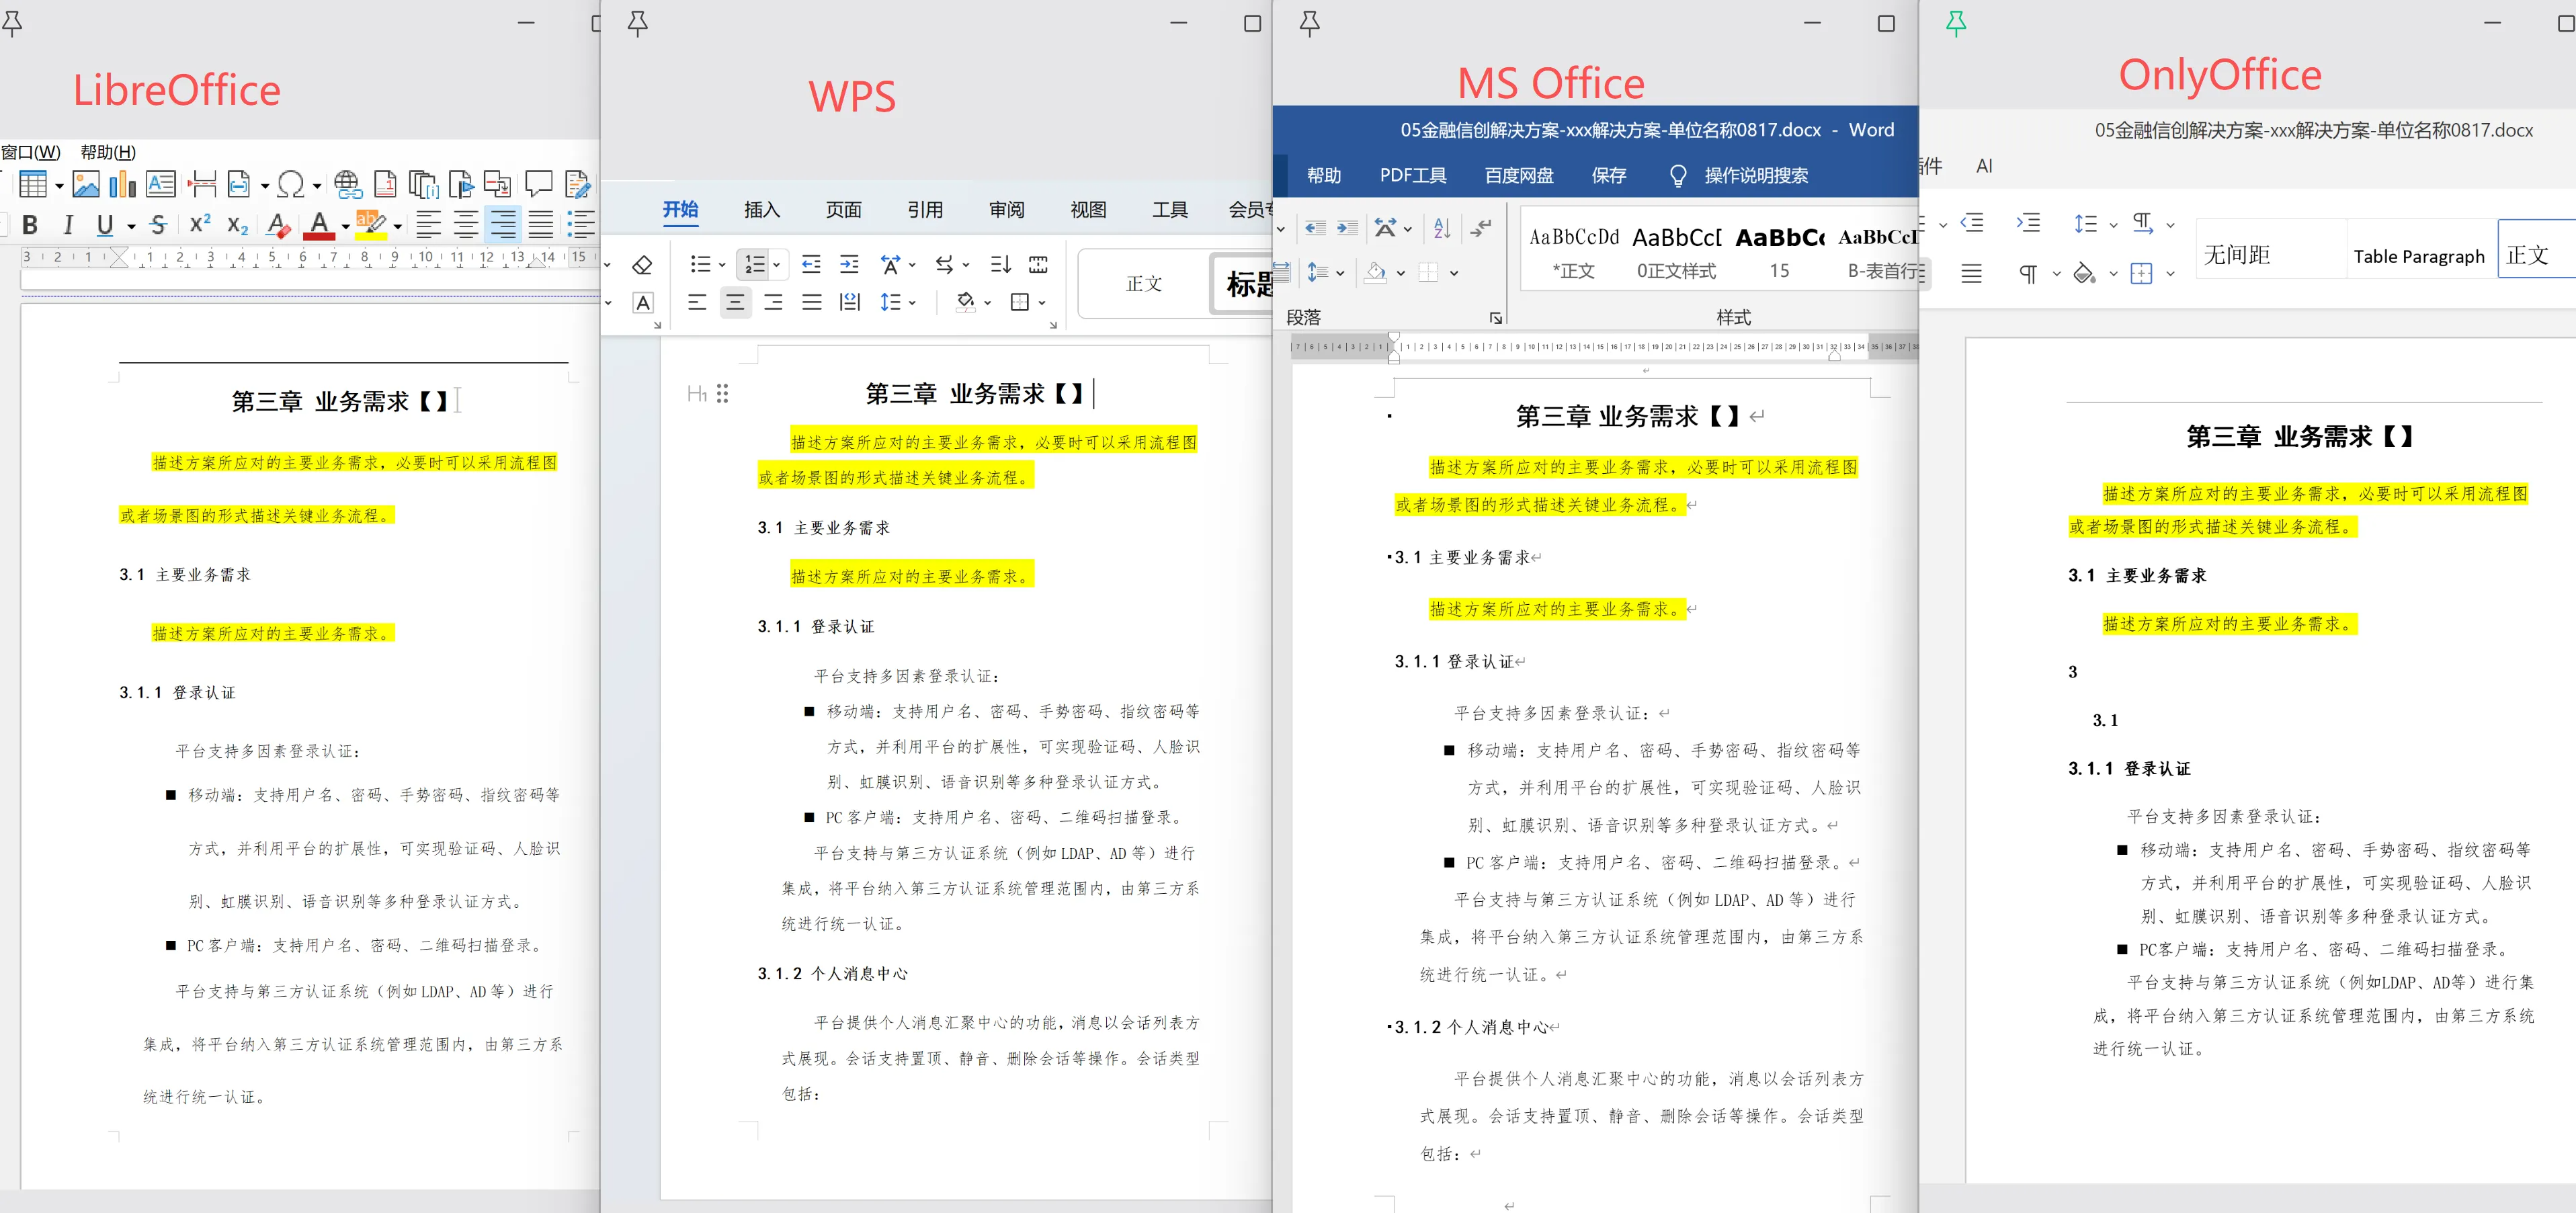Sort text in Word ribbon
This screenshot has height=1213, width=2576.
coord(1442,228)
